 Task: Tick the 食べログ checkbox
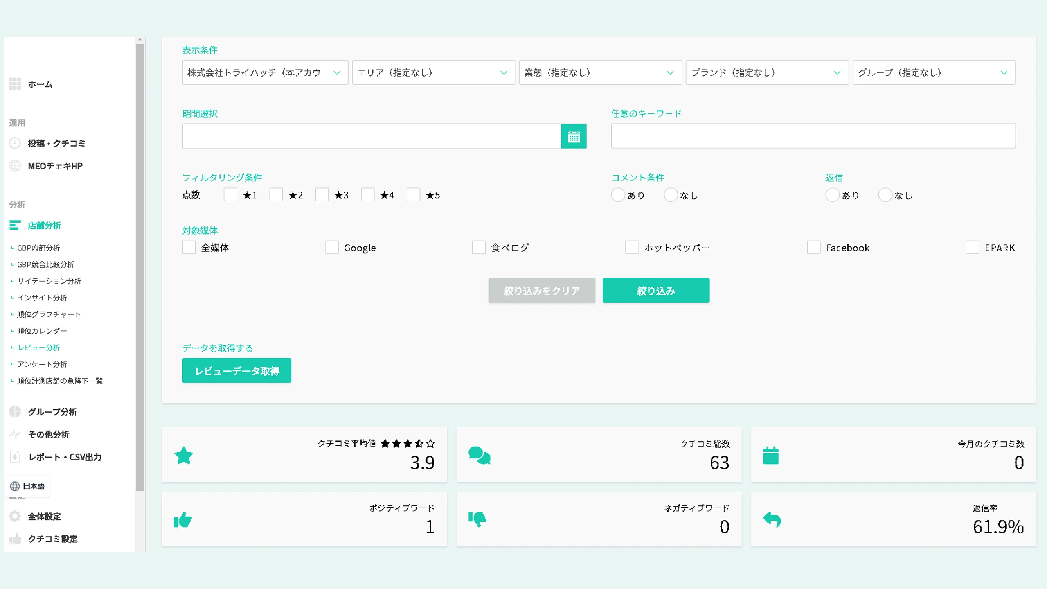tap(479, 248)
